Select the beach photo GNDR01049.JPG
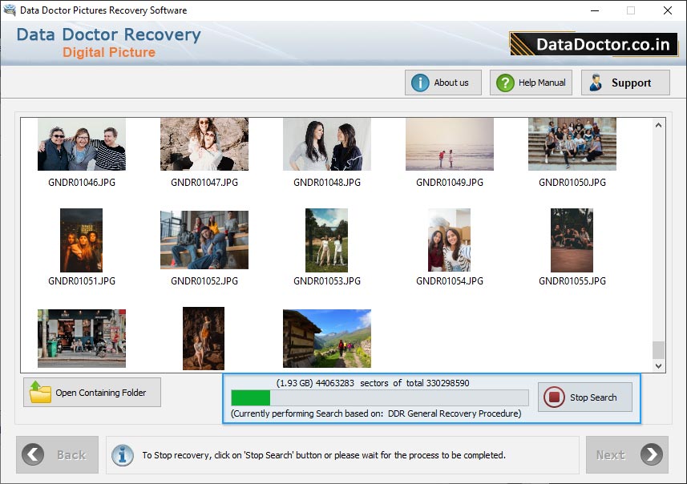This screenshot has width=687, height=484. (x=449, y=144)
